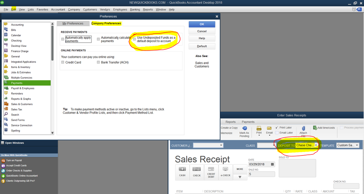Click the Sale No. field
This screenshot has width=364, height=194.
[x=262, y=174]
